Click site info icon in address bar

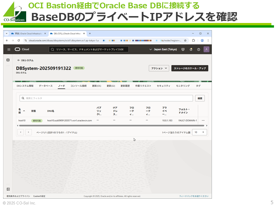pyautogui.click(x=26, y=41)
